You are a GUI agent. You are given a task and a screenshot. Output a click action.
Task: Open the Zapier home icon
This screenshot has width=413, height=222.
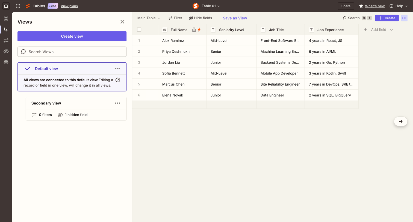[6, 6]
